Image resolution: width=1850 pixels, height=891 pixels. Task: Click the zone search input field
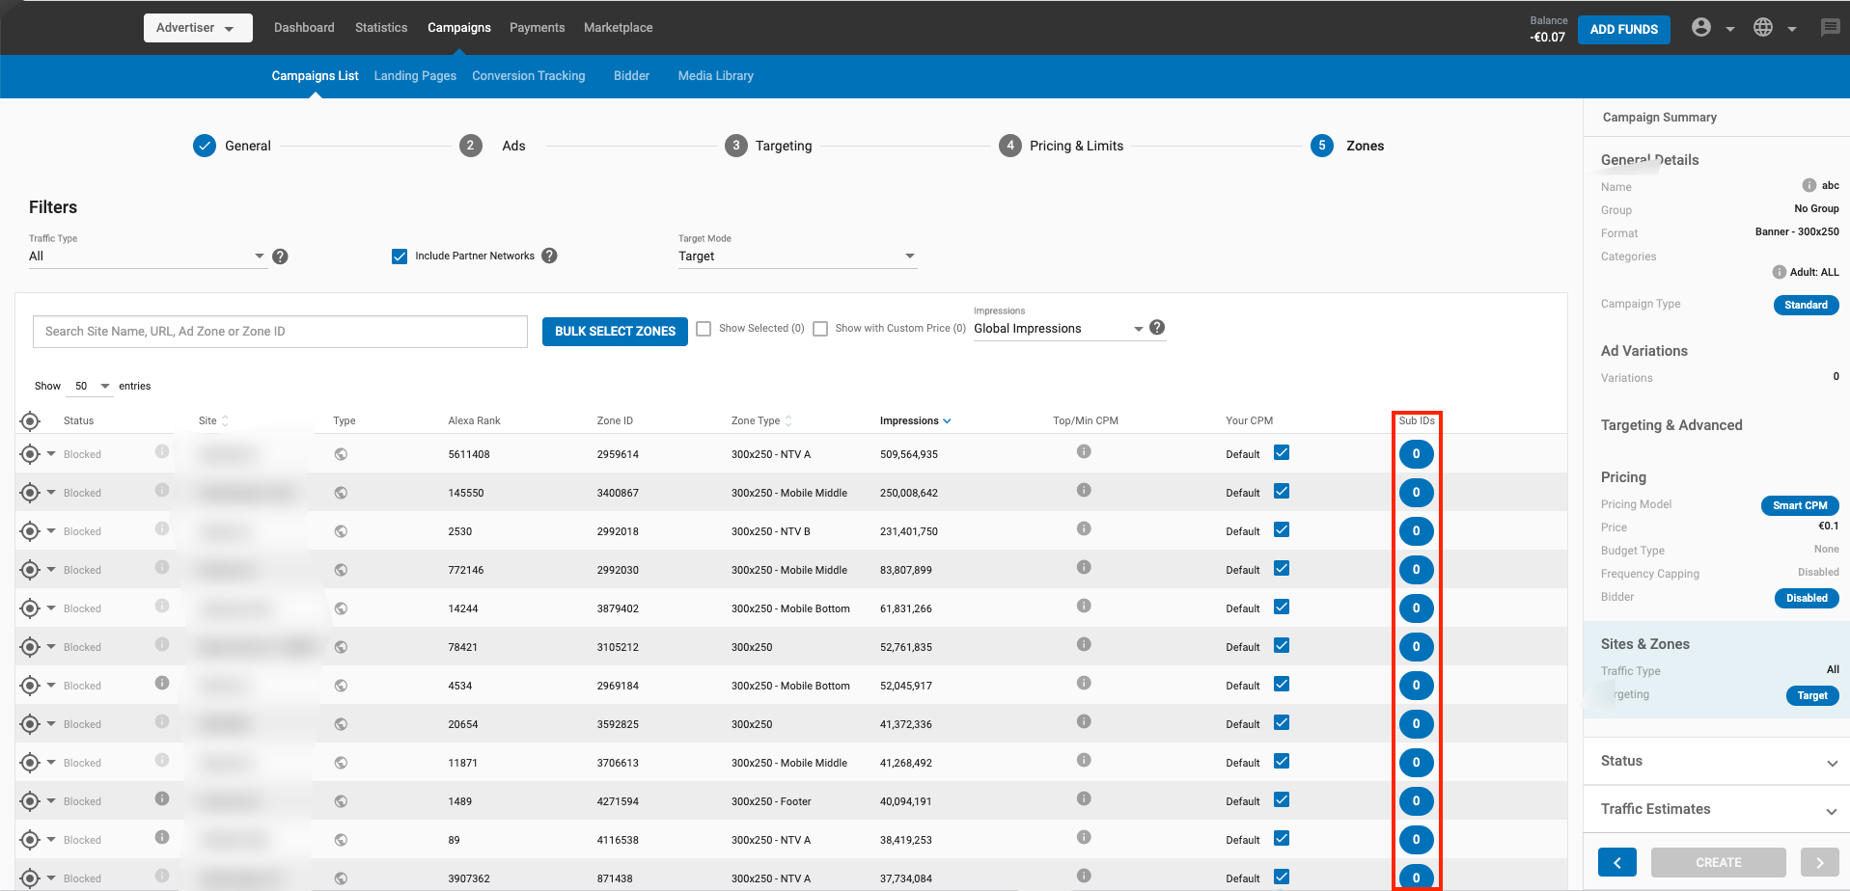(x=280, y=332)
